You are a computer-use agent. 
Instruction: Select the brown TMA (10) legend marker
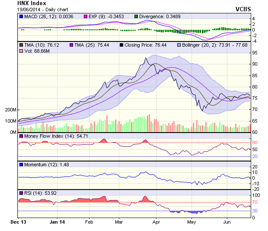click(21, 45)
